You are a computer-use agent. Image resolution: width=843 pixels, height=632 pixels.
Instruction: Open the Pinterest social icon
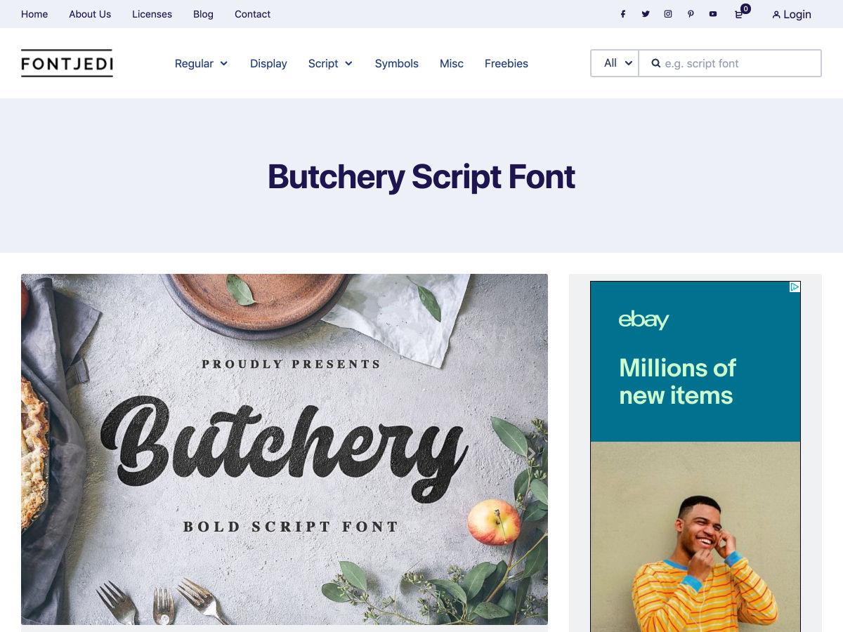(691, 14)
